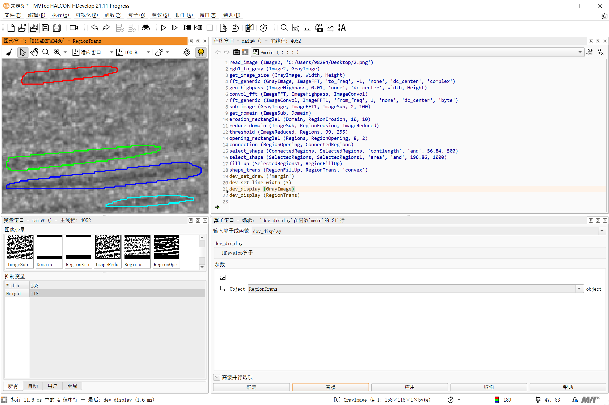This screenshot has height=405, width=609.
Task: Expand the ROI drawing shape dropdown
Action: (x=167, y=52)
